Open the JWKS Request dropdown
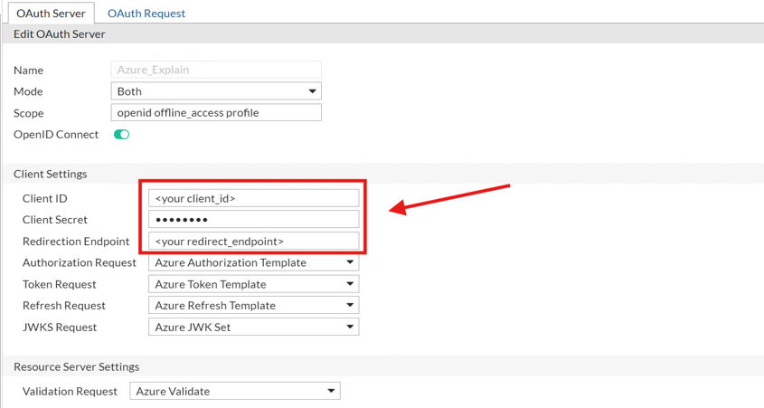 coord(253,327)
